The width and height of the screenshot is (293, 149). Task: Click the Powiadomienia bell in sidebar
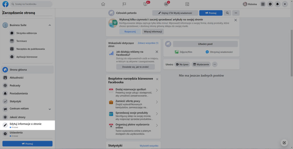(x=5, y=93)
